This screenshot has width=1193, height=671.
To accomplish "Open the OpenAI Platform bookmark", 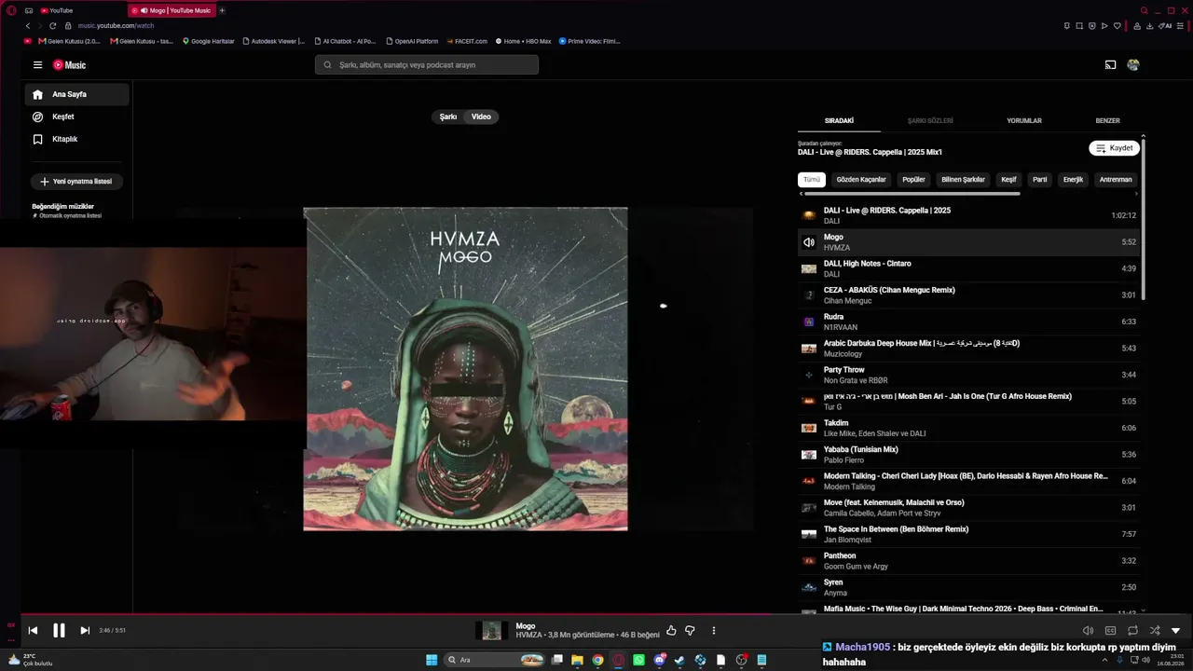I will click(411, 41).
